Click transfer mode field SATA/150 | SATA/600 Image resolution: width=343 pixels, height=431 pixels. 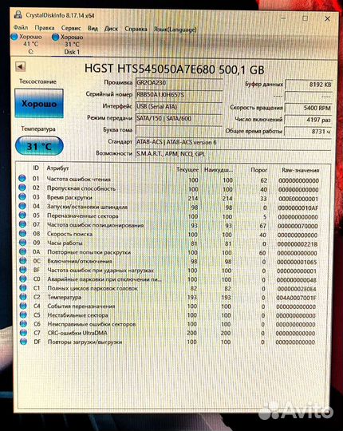pos(179,118)
